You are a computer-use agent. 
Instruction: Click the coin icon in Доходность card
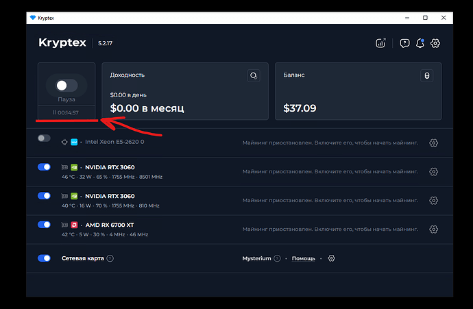pyautogui.click(x=254, y=75)
